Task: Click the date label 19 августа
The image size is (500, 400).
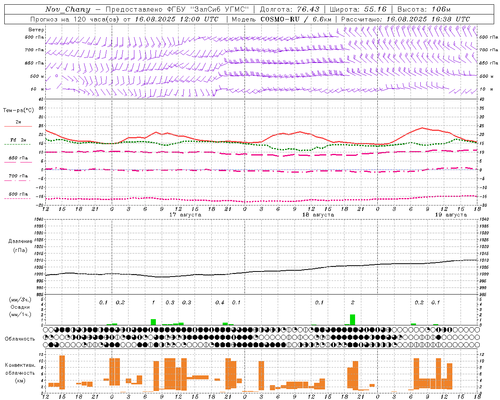Action: [x=451, y=215]
